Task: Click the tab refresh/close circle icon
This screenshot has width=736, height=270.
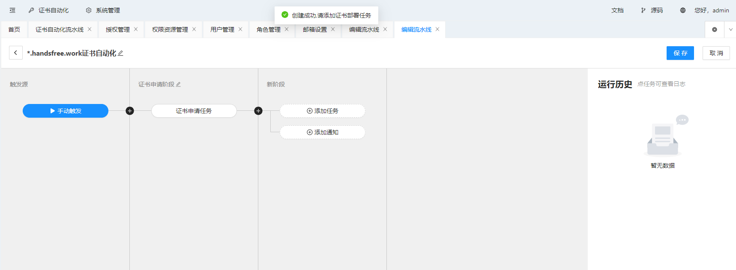Action: tap(715, 30)
